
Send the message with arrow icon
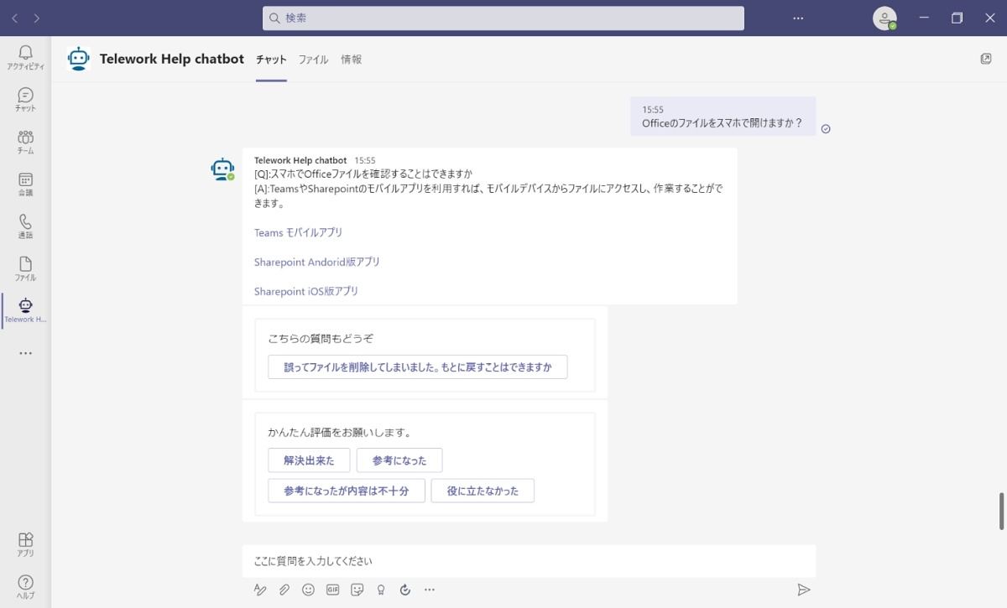(803, 590)
